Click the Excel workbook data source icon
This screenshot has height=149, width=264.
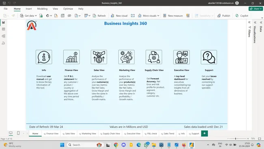point(41,16)
